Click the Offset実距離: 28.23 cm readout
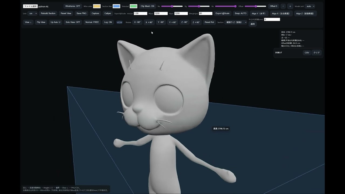 [291, 43]
